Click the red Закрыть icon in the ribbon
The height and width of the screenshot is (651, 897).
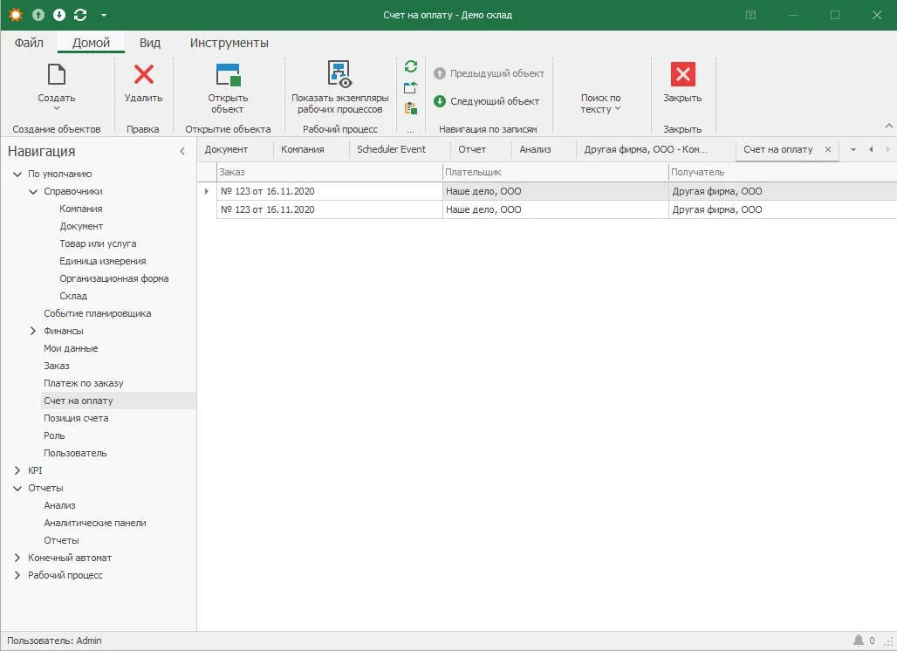(682, 74)
